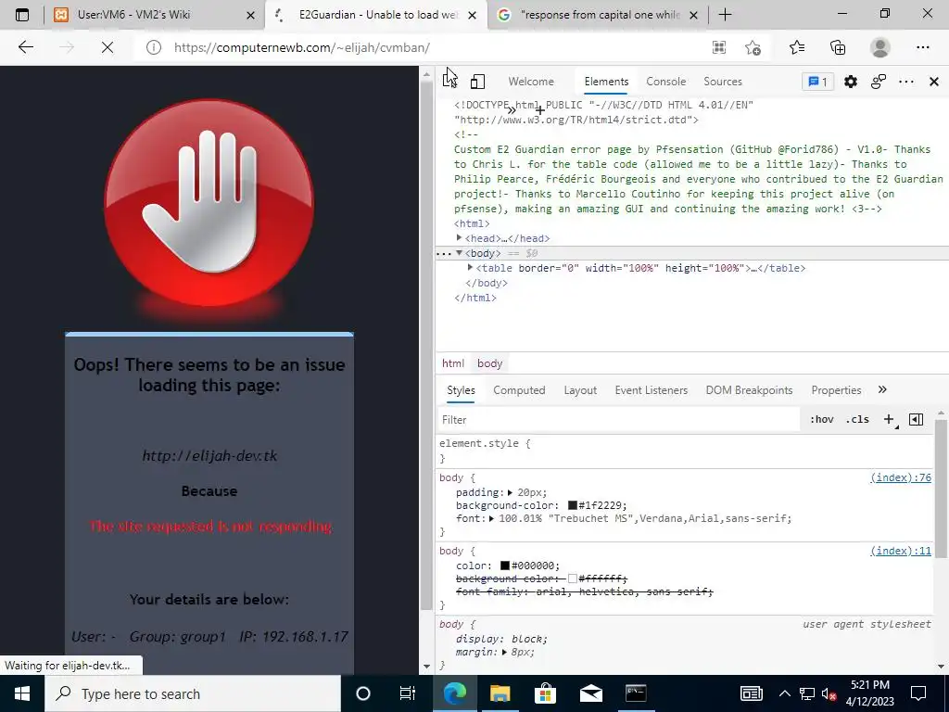
Task: Click the browser back arrow
Action: 25,47
